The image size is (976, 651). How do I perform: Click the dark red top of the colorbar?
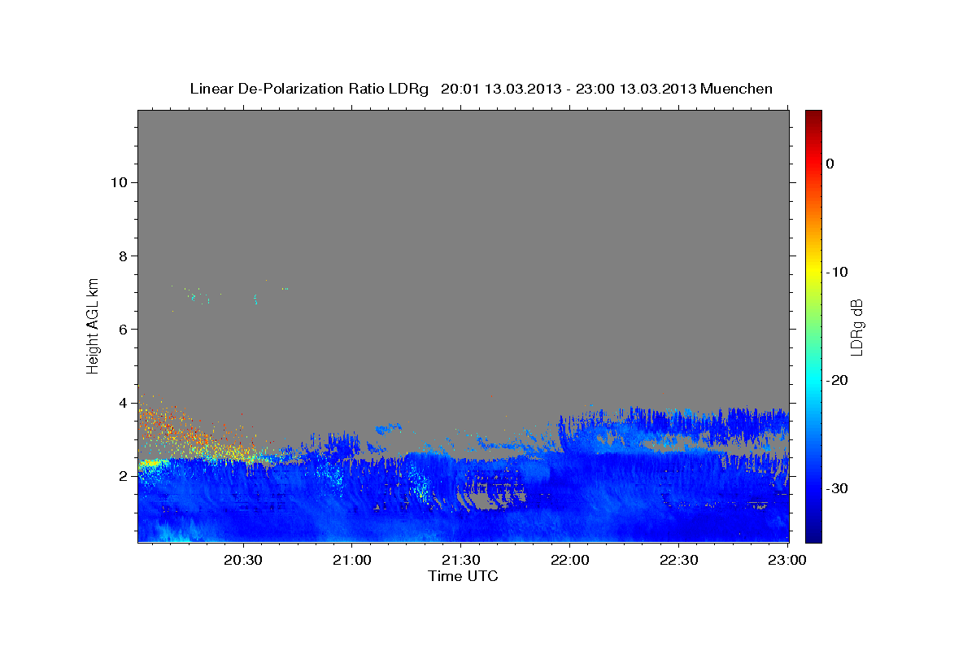click(x=813, y=118)
